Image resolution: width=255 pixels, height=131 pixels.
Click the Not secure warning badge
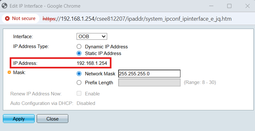pyautogui.click(x=20, y=18)
